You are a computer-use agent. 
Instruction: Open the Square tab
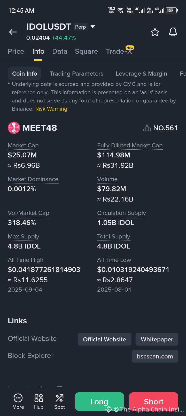[x=86, y=51]
